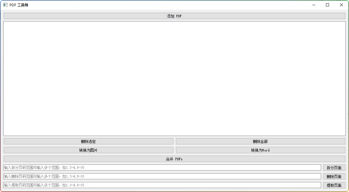Image resolution: width=349 pixels, height=192 pixels.
Task: Hit the 提取页面 button
Action: [334, 185]
